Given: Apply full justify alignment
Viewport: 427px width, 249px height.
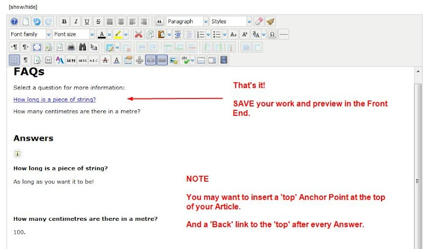Looking at the screenshot, I should [110, 21].
